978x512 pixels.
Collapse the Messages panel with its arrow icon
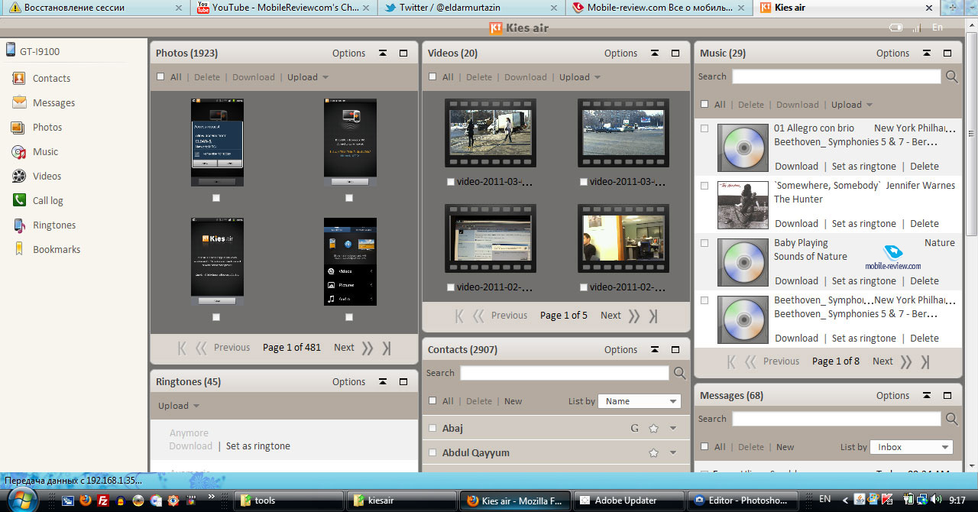927,396
